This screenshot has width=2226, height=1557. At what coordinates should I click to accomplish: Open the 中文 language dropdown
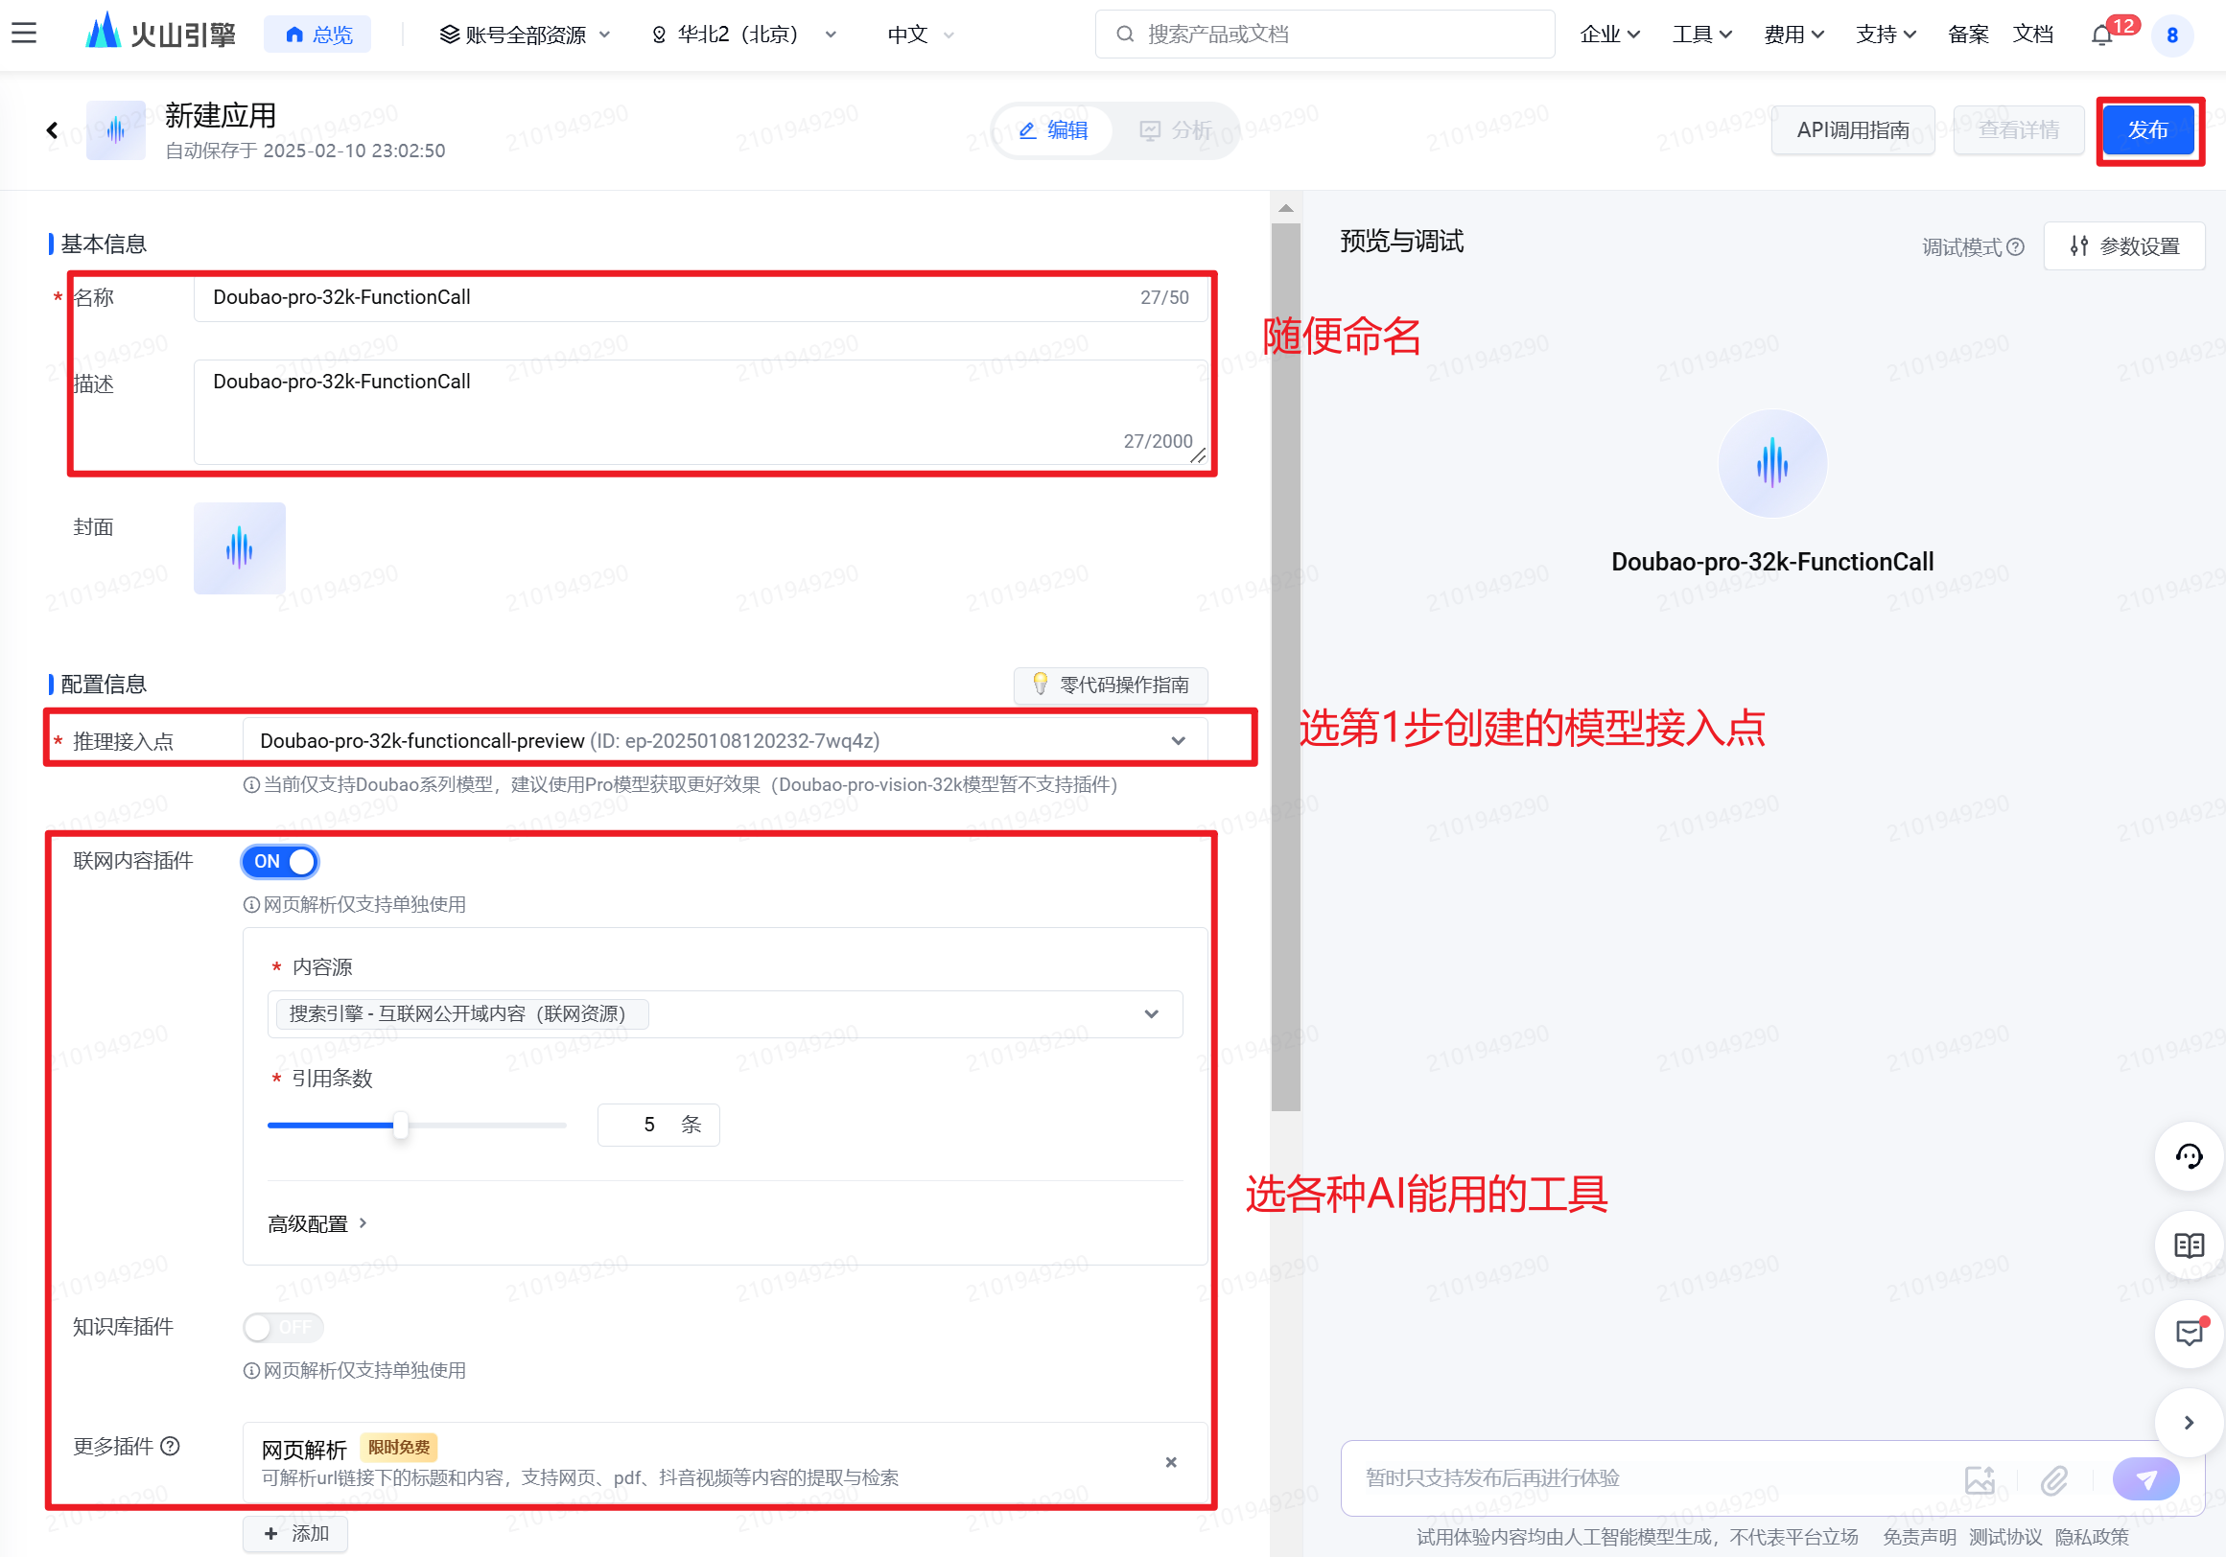[x=920, y=35]
